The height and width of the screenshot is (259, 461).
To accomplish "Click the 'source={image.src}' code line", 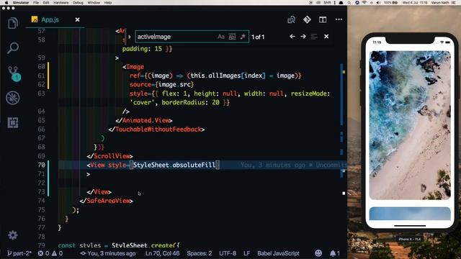I will (x=161, y=85).
